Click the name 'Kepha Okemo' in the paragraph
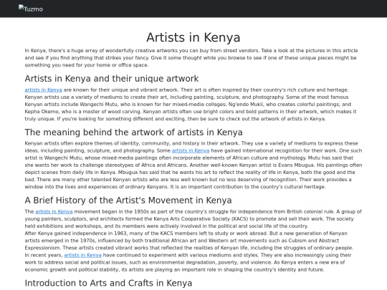The height and width of the screenshot is (290, 387). [x=41, y=112]
